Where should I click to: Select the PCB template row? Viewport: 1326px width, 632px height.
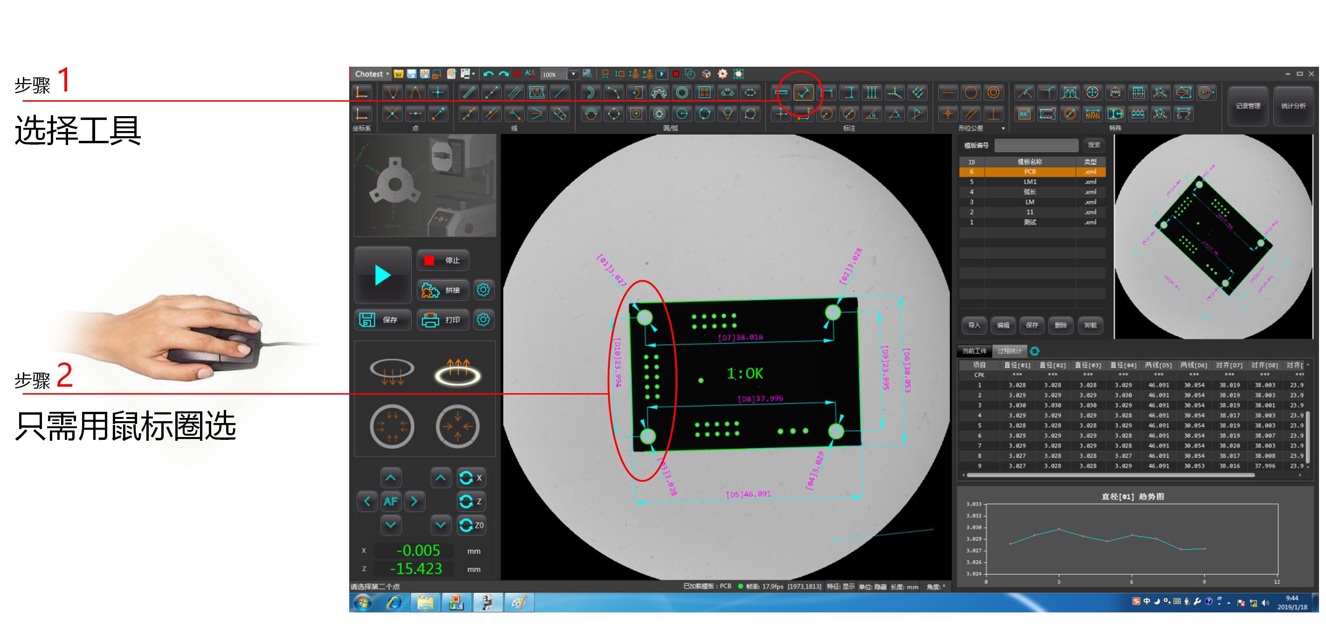[1032, 172]
